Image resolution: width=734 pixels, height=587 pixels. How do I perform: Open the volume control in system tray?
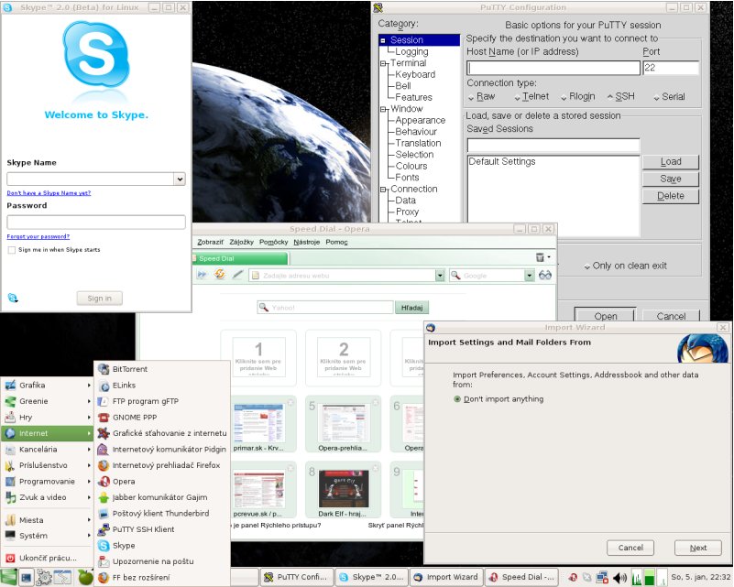(619, 578)
